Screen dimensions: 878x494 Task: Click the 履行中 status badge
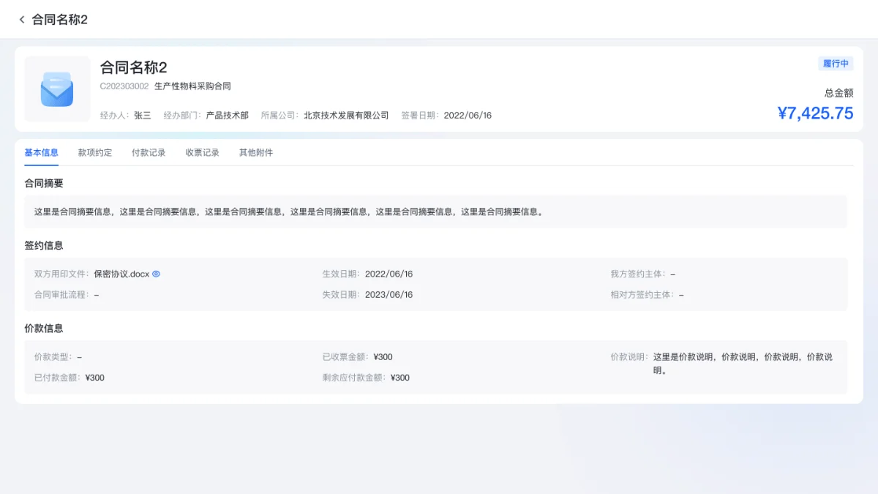(836, 64)
